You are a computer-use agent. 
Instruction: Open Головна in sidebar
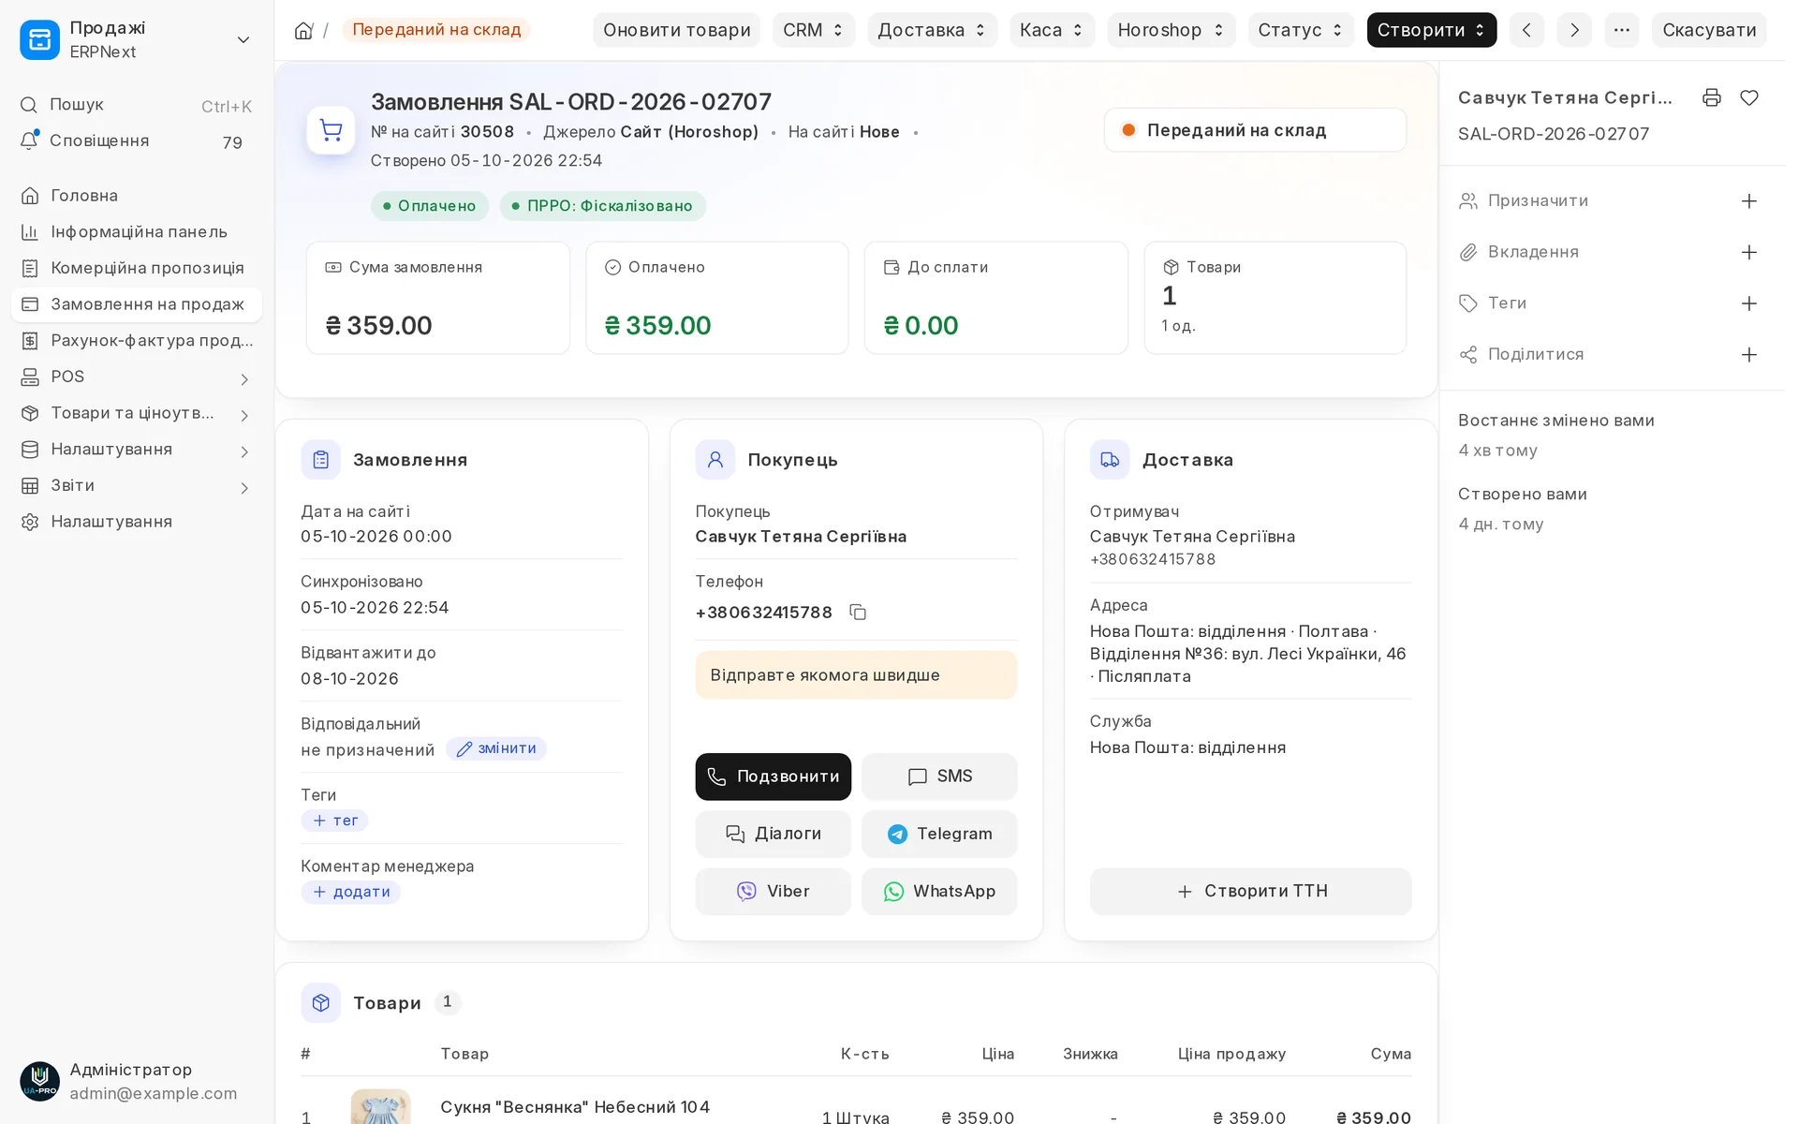[137, 196]
